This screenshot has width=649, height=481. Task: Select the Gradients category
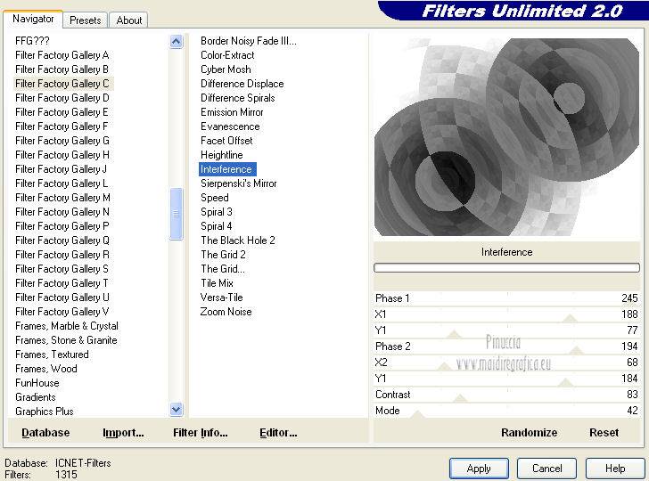pos(36,397)
